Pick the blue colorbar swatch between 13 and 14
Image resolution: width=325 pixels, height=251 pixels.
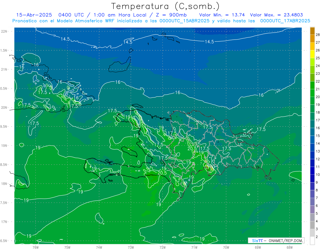[x=312, y=147]
